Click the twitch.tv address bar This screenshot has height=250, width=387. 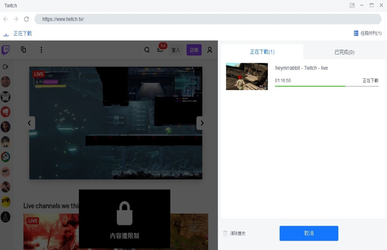click(208, 19)
